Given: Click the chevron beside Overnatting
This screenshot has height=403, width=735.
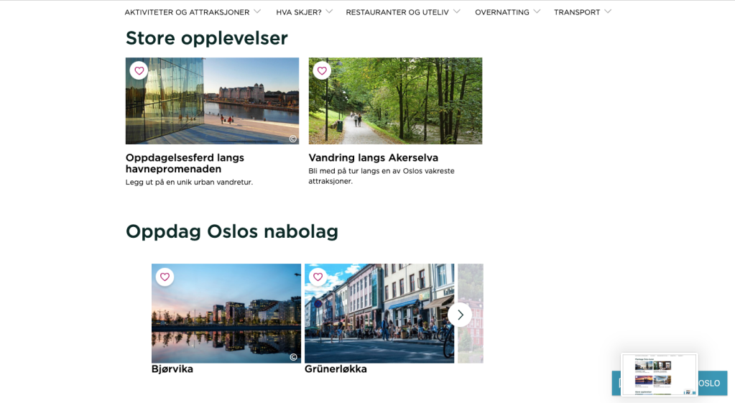Looking at the screenshot, I should click(x=536, y=11).
